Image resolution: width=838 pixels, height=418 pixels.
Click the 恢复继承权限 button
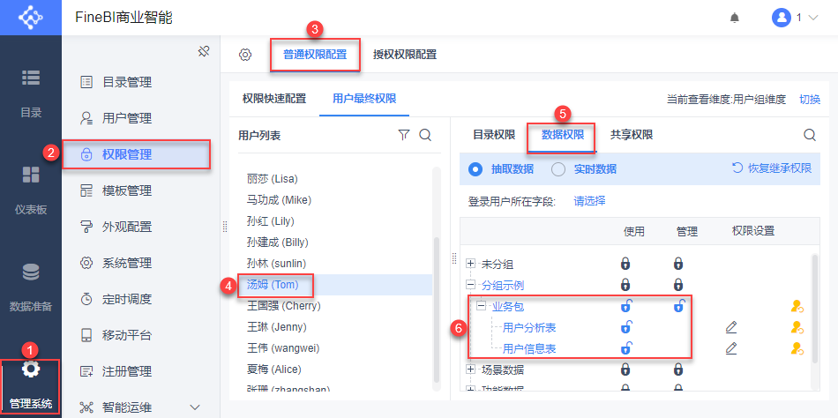[772, 168]
